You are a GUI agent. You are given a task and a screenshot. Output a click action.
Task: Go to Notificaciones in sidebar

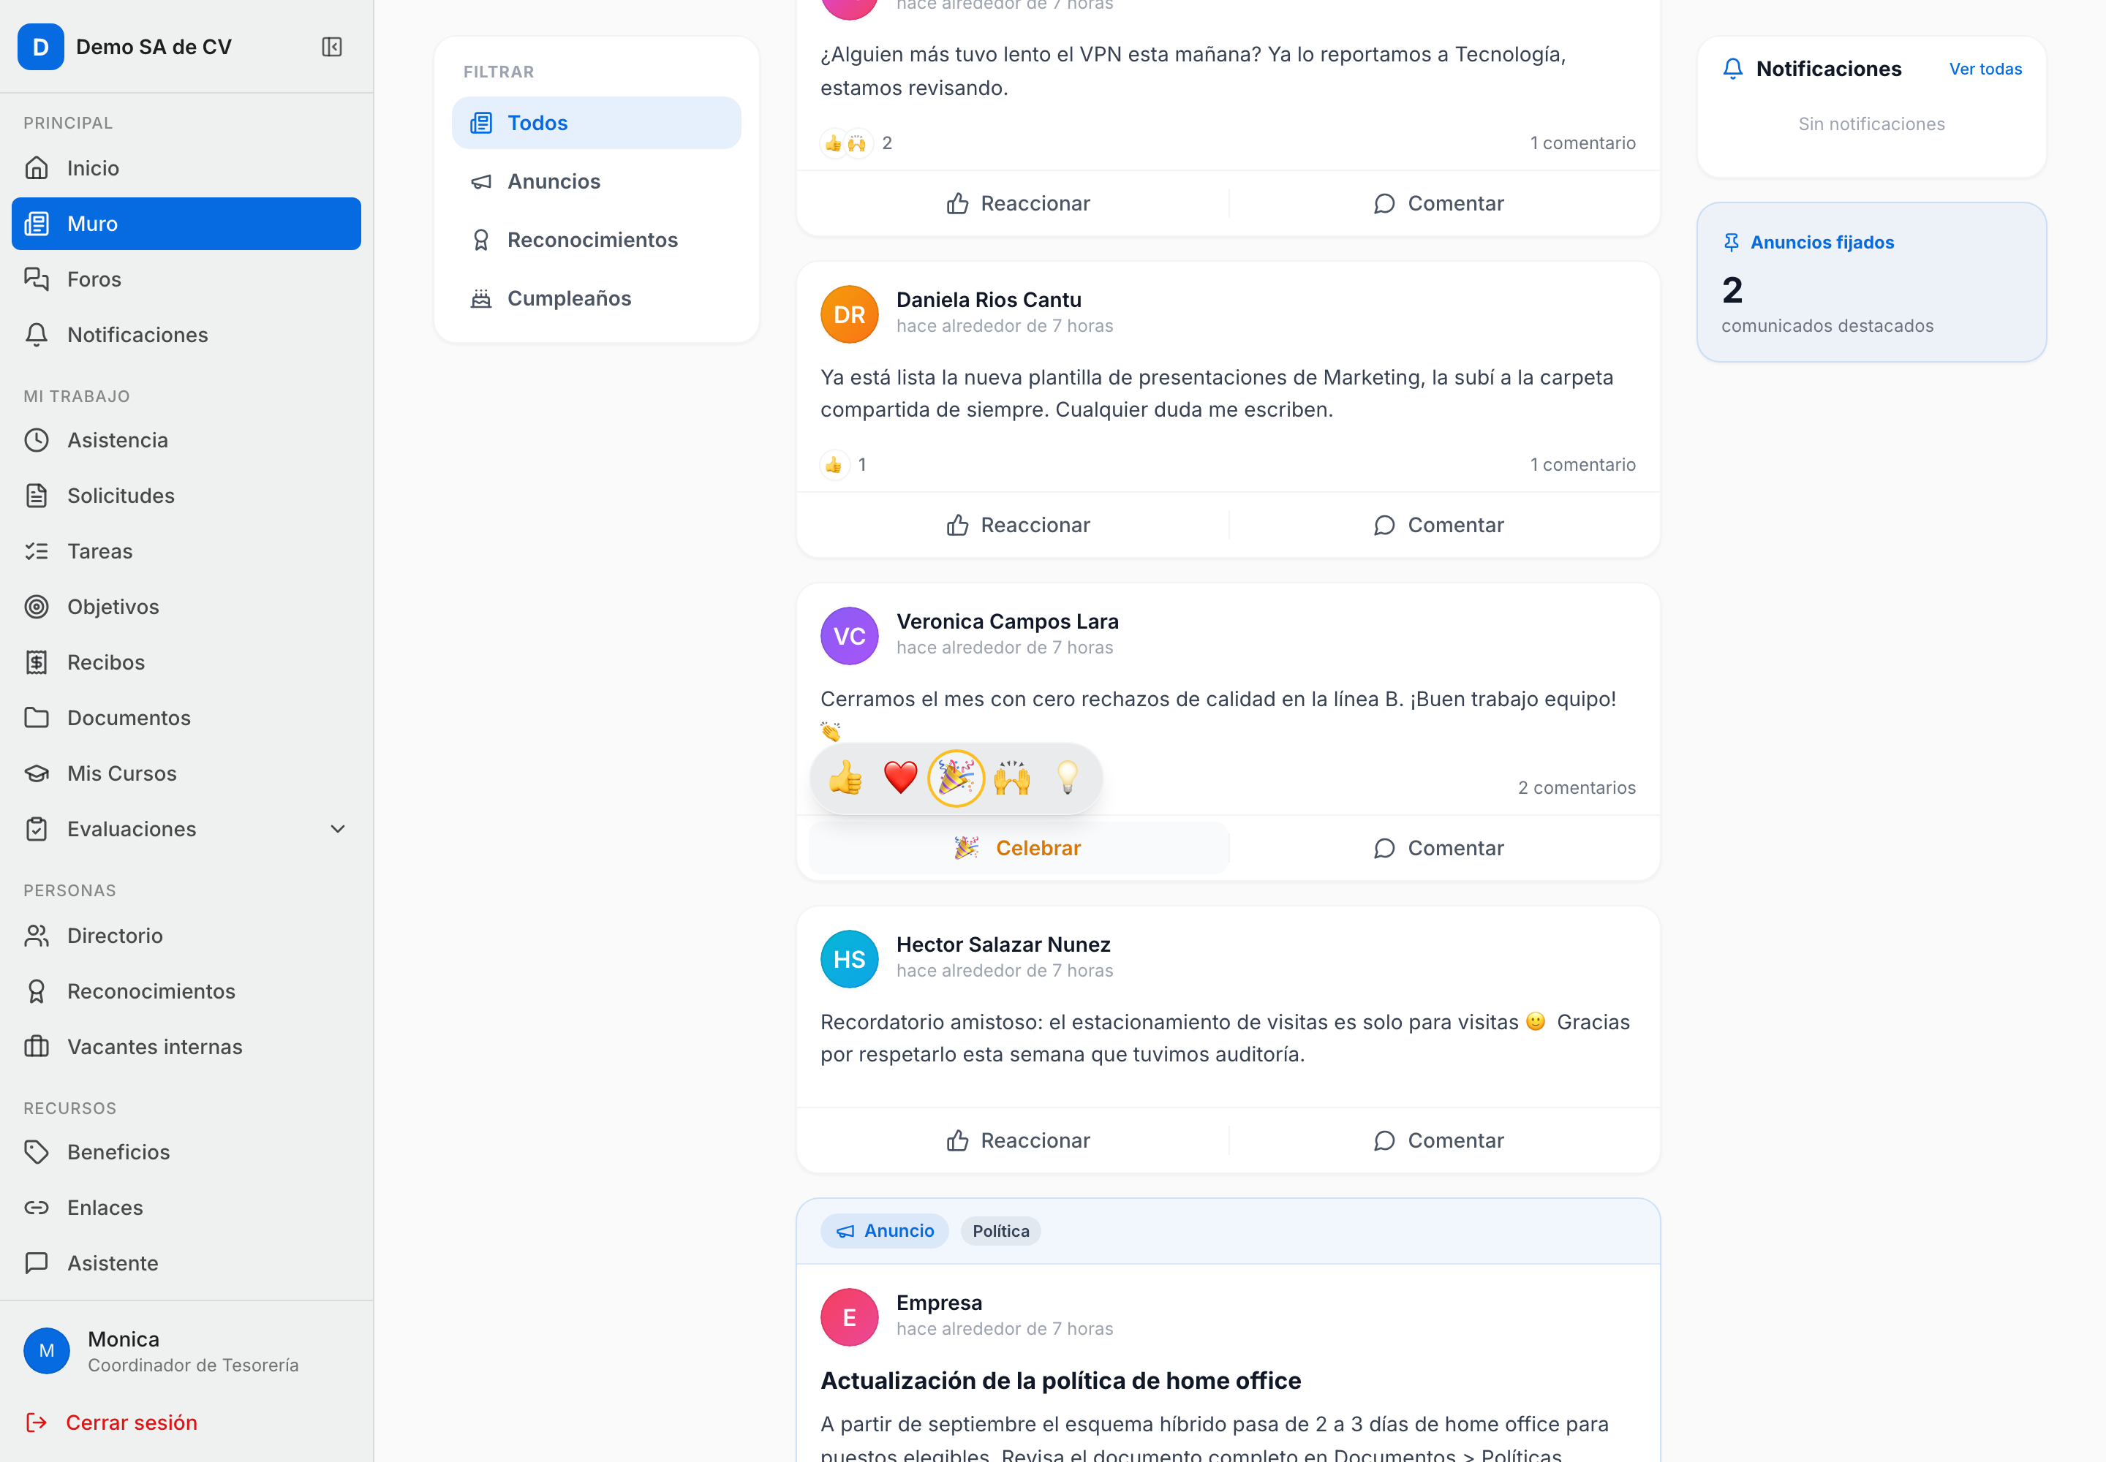pos(186,334)
